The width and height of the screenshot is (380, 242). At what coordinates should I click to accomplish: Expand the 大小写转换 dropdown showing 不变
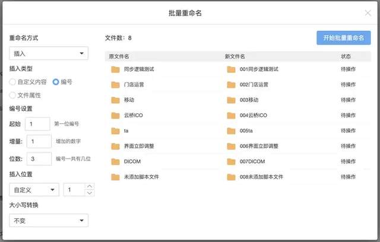point(49,221)
